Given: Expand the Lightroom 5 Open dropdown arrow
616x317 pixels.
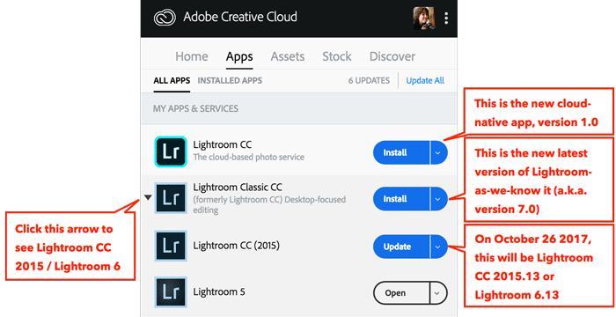Looking at the screenshot, I should (x=439, y=293).
